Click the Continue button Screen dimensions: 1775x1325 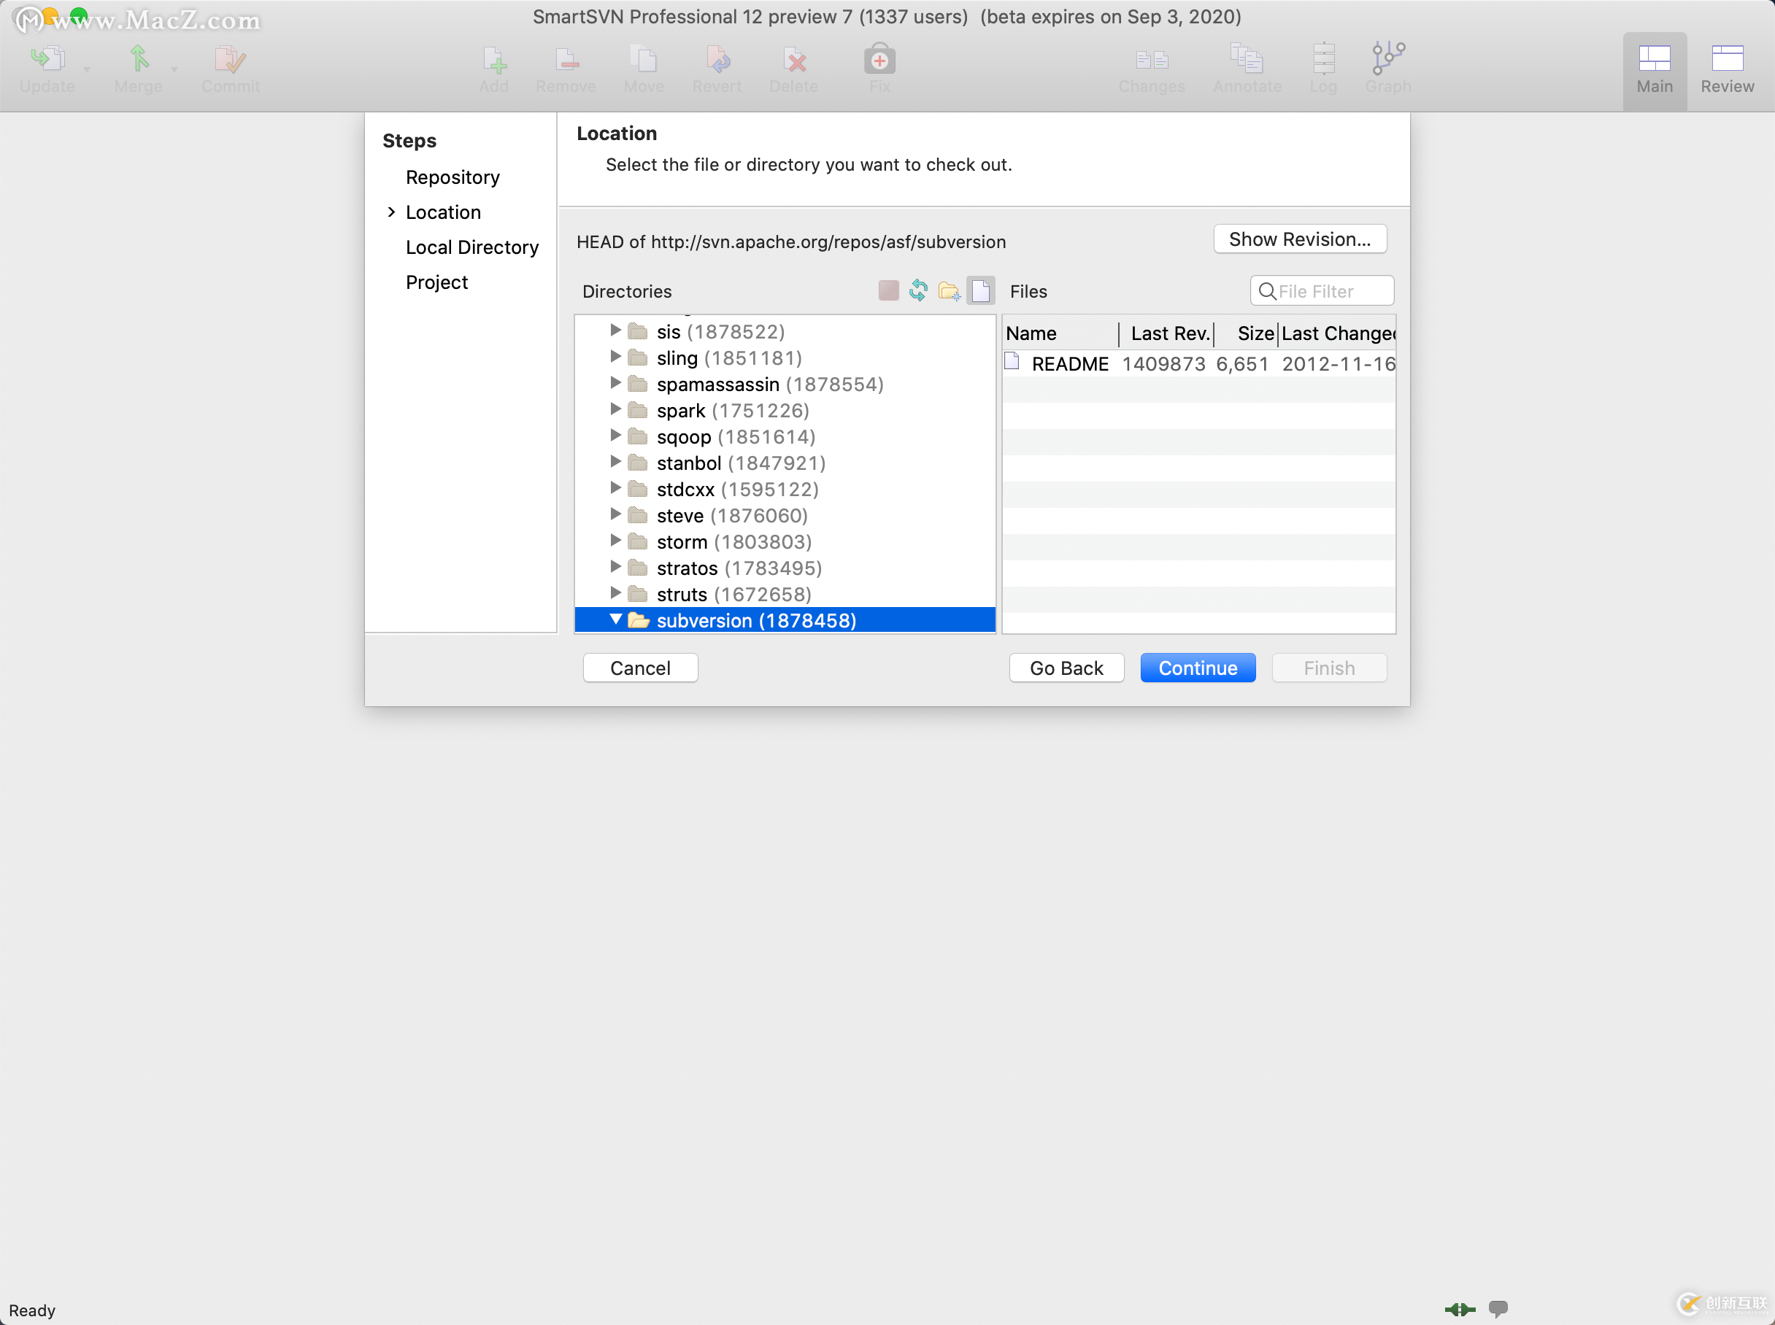[1198, 668]
